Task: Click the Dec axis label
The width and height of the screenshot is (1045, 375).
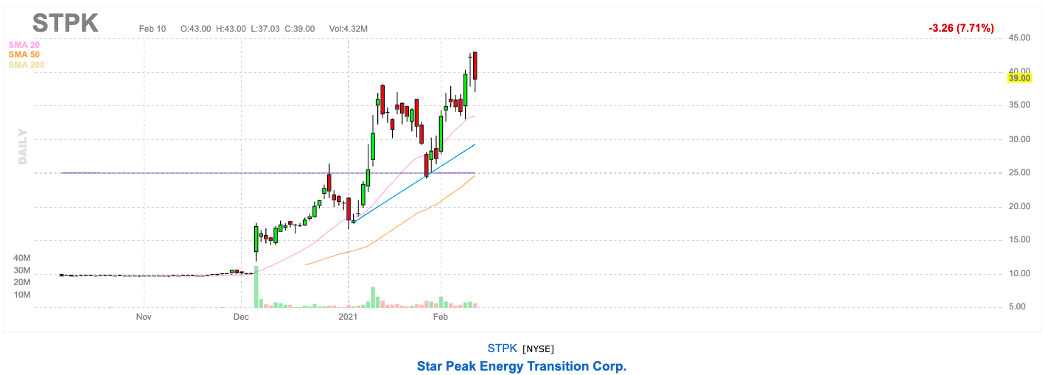Action: [241, 317]
